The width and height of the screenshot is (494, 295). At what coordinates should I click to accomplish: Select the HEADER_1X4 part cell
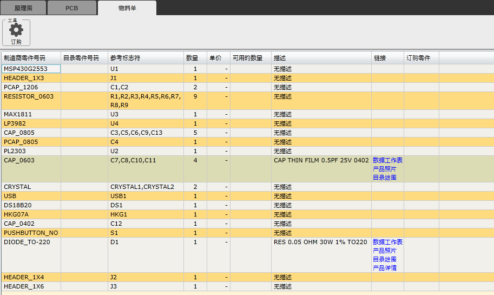[x=31, y=277]
